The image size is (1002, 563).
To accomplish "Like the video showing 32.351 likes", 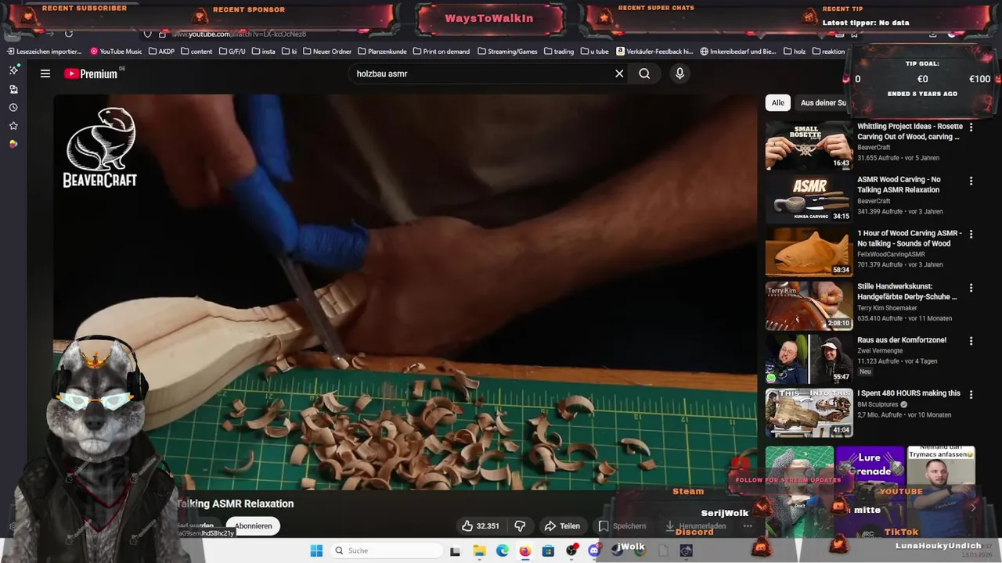I will [x=481, y=526].
